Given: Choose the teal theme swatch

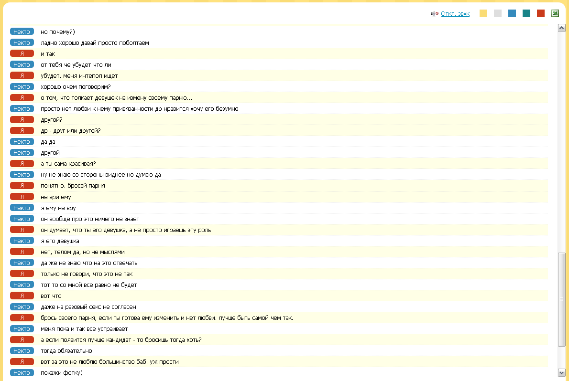Looking at the screenshot, I should click(526, 13).
